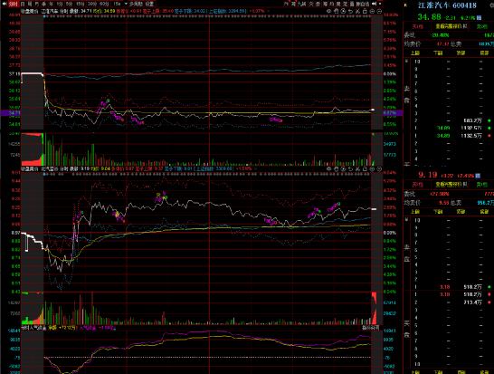Click the large 9.19 current price
494x374 pixels.
point(428,175)
